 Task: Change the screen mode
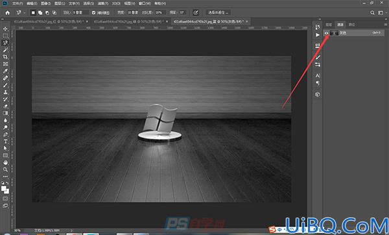click(5, 206)
